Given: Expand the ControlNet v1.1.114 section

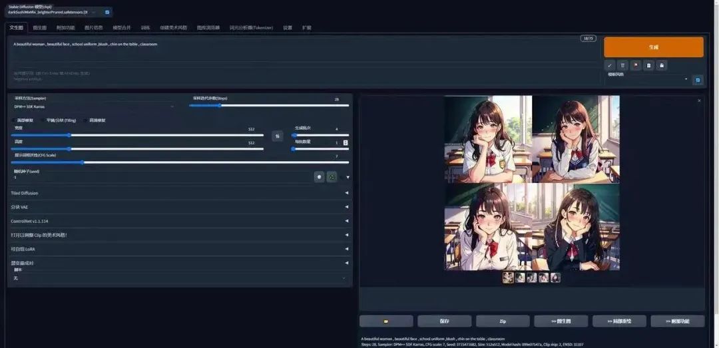Looking at the screenshot, I should point(180,221).
